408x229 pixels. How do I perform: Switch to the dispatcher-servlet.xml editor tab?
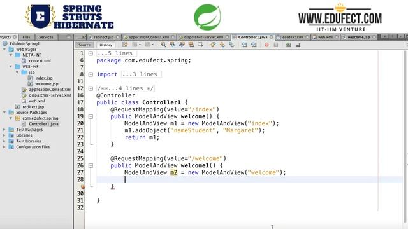point(203,37)
